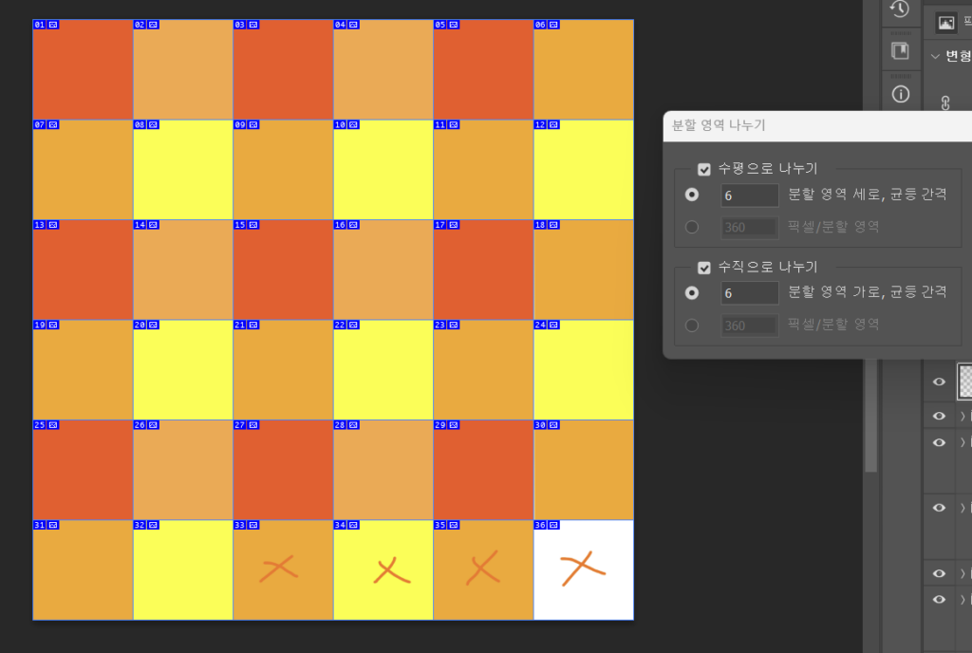Open the History panel icon
This screenshot has width=972, height=653.
pyautogui.click(x=900, y=9)
